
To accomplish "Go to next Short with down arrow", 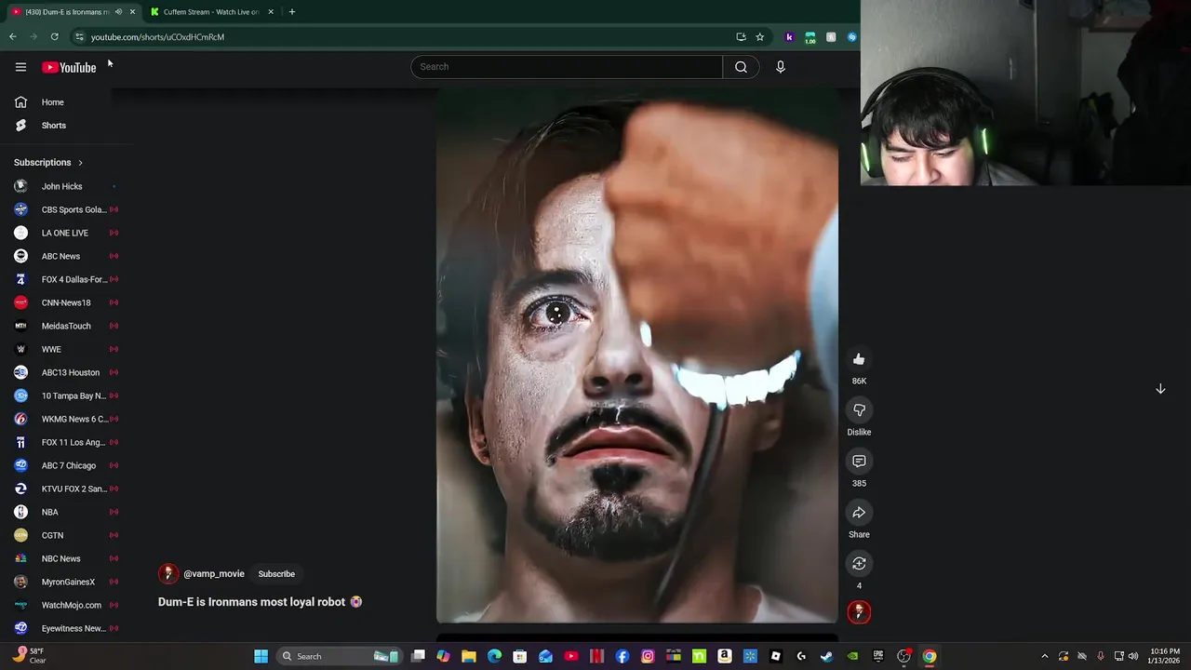I will click(1160, 389).
